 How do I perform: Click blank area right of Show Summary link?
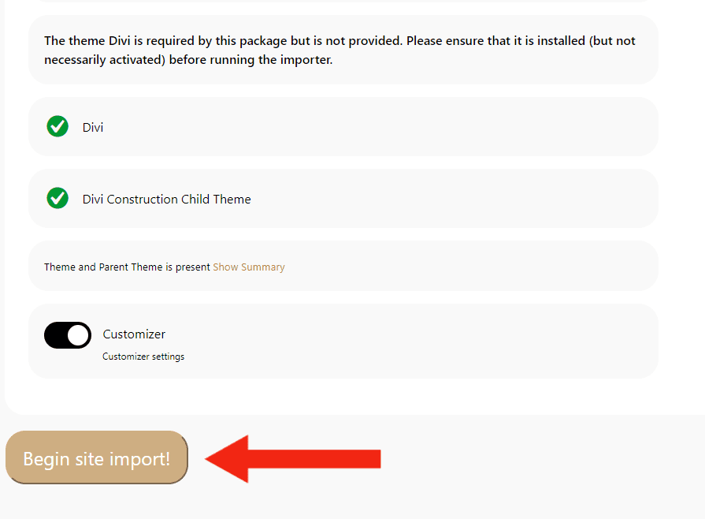point(473,267)
